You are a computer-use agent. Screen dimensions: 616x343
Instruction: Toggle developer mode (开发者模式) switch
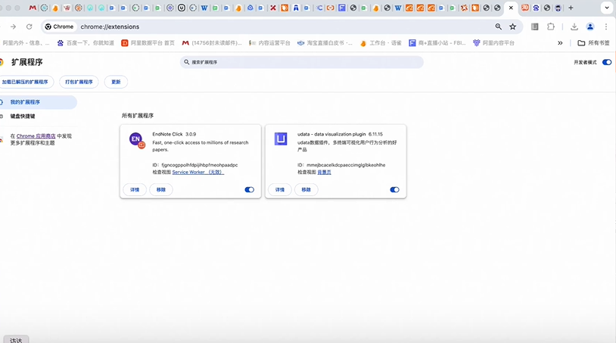[606, 62]
